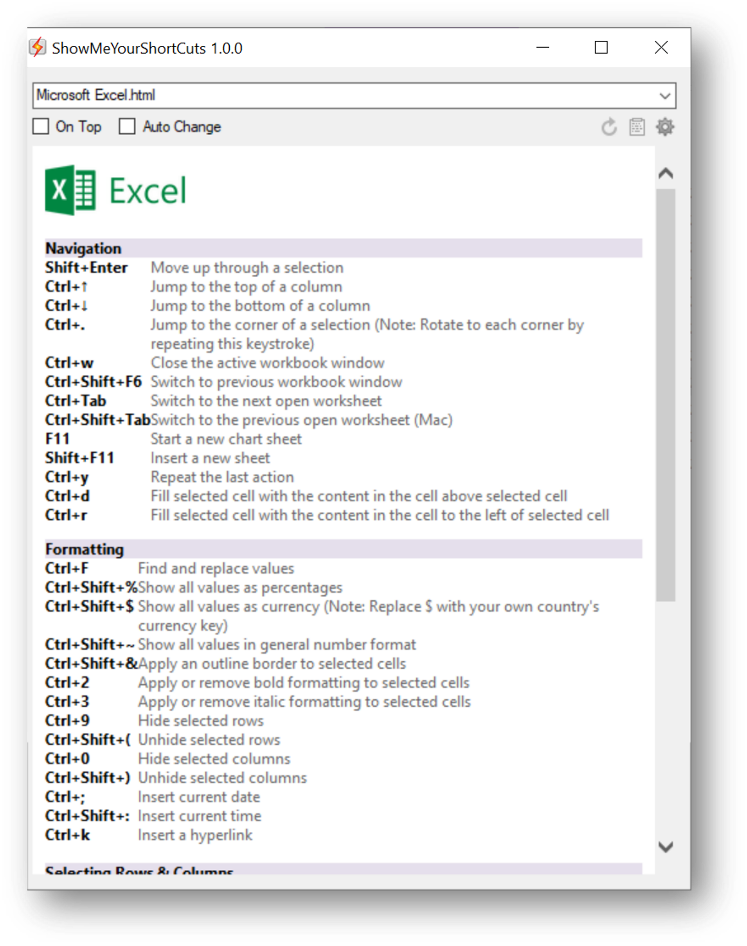Click 'Repeat the last action'

pyautogui.click(x=222, y=477)
